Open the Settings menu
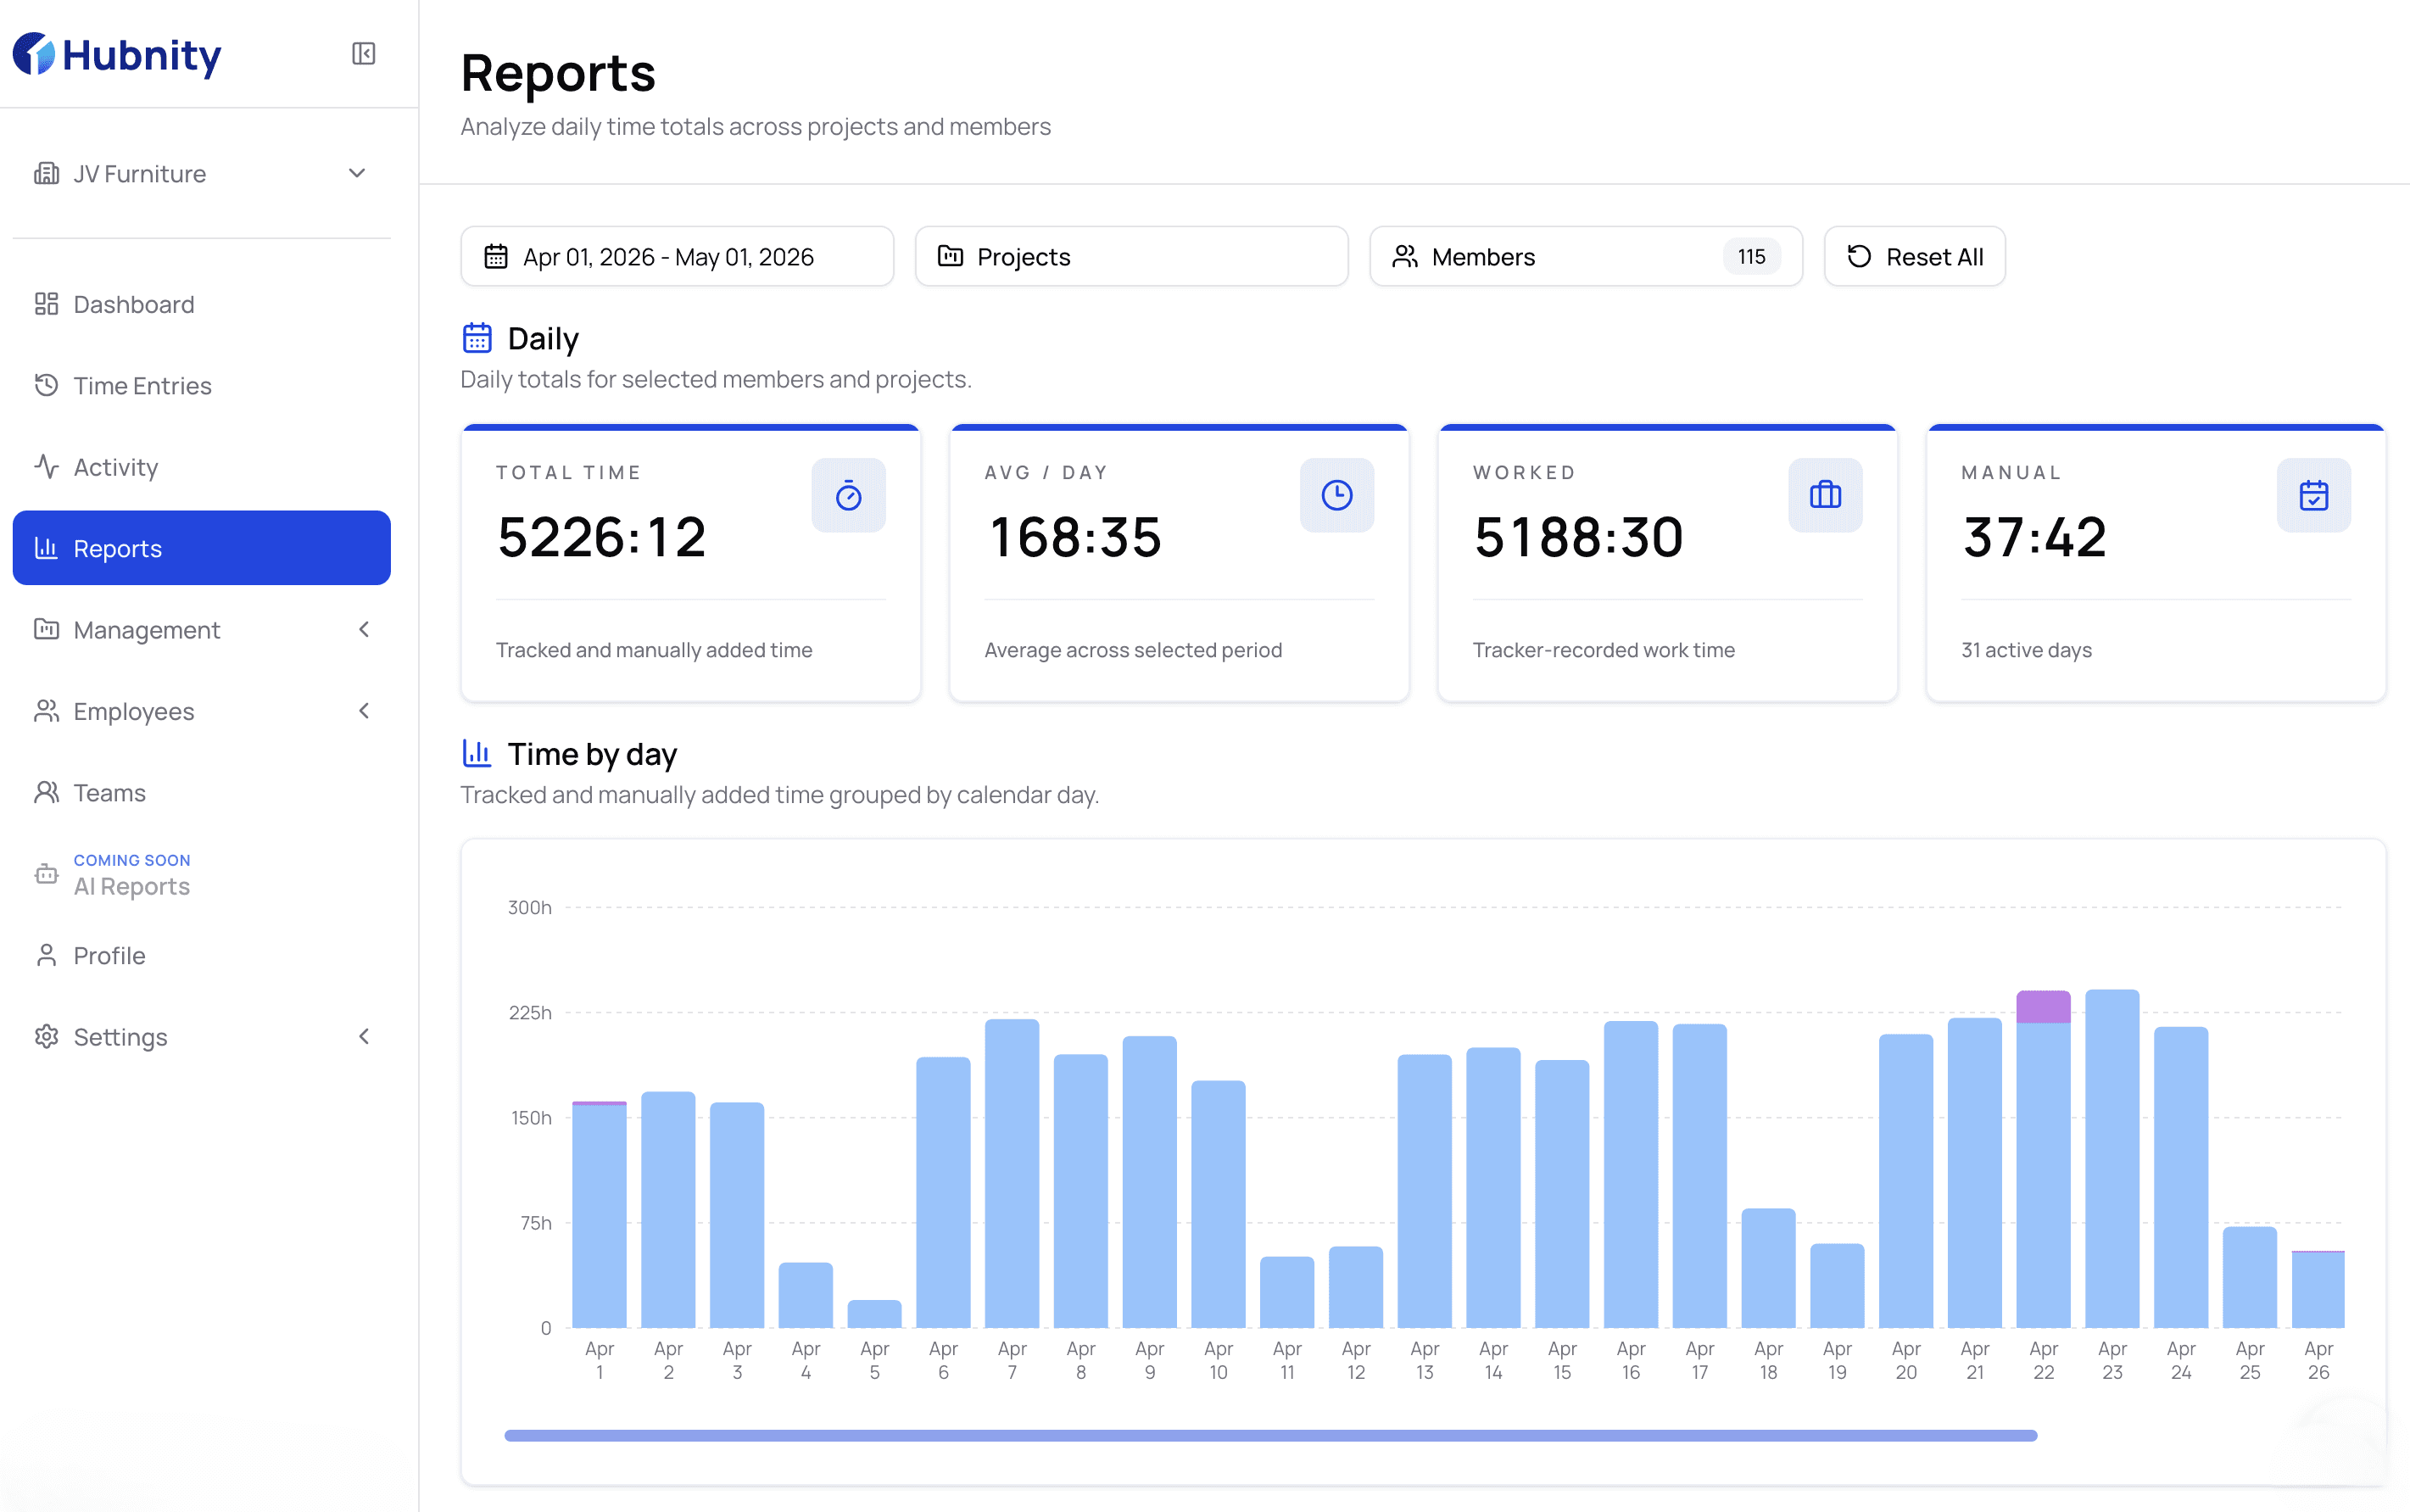Screen dimensions: 2410x1512 point(201,1037)
